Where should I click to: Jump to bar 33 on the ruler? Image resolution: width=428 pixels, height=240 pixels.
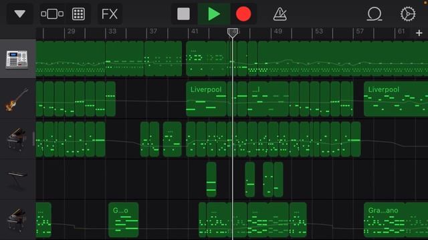pos(112,31)
